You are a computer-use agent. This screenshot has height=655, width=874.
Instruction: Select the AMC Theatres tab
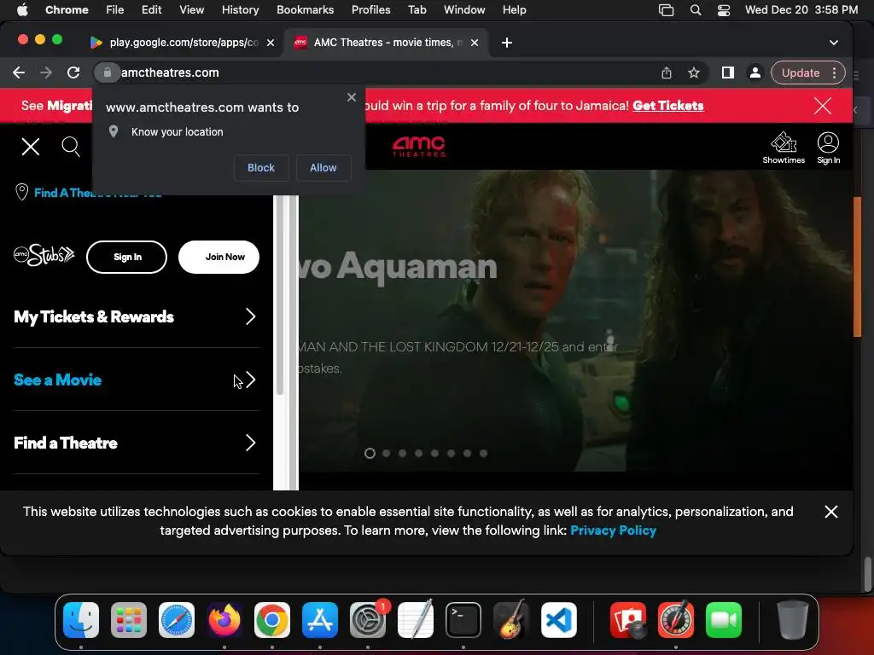pyautogui.click(x=385, y=43)
